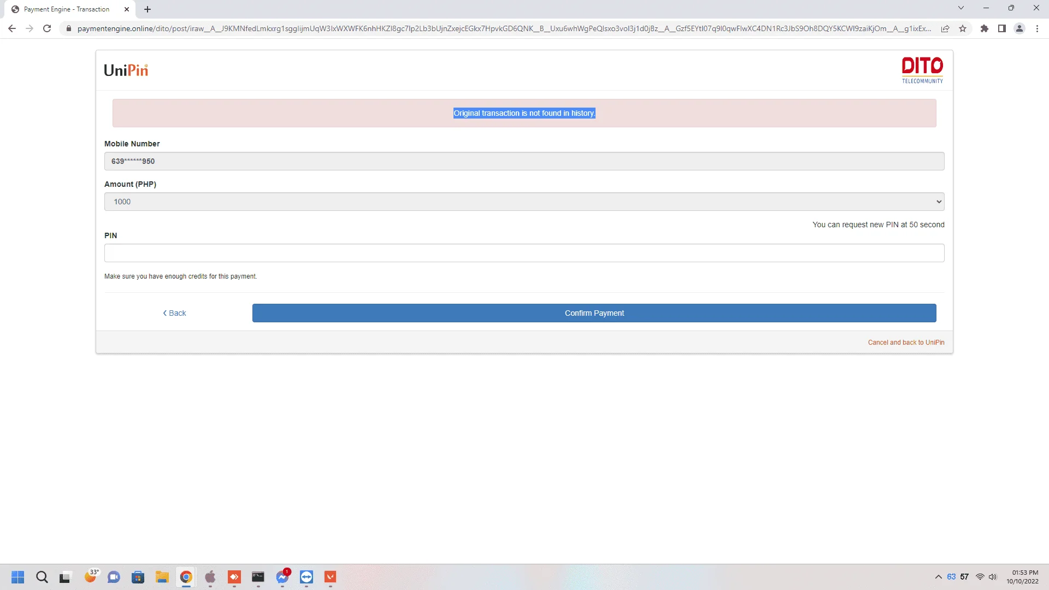This screenshot has height=590, width=1049.
Task: Click the Mobile Number field
Action: 524,161
